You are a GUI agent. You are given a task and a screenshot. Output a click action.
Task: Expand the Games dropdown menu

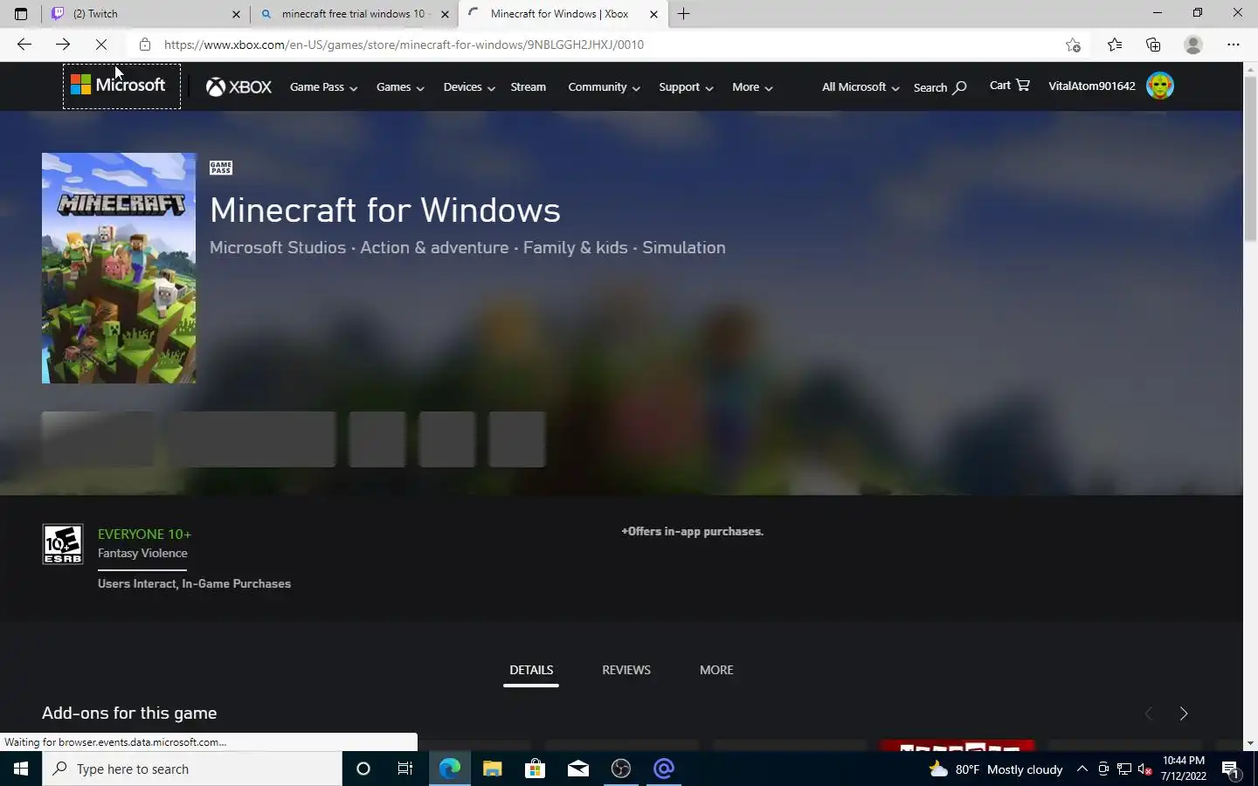click(400, 87)
